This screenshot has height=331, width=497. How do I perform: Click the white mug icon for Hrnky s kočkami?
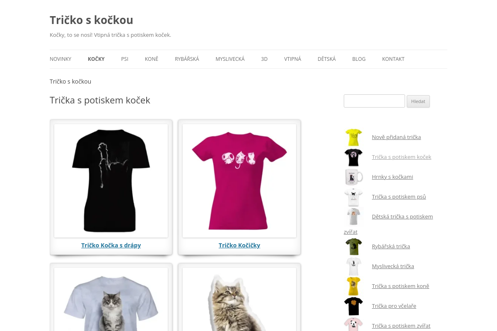coord(354,177)
